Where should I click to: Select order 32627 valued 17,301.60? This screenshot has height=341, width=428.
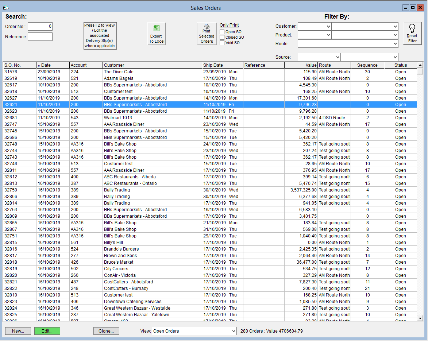[210, 98]
